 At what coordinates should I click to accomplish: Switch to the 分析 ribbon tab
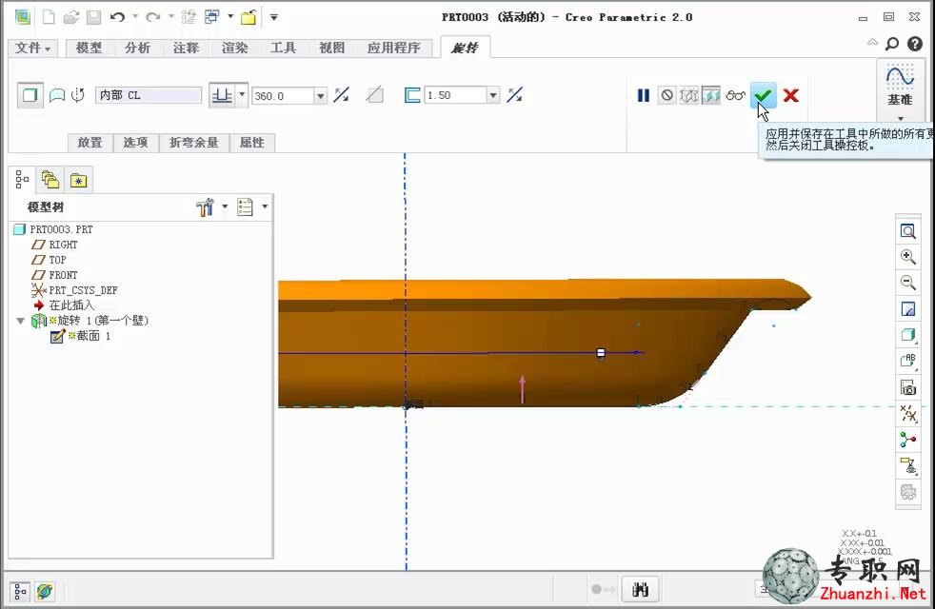pos(138,48)
